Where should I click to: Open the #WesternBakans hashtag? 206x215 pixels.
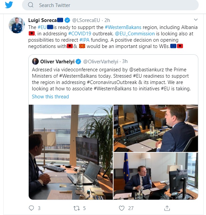123,27
